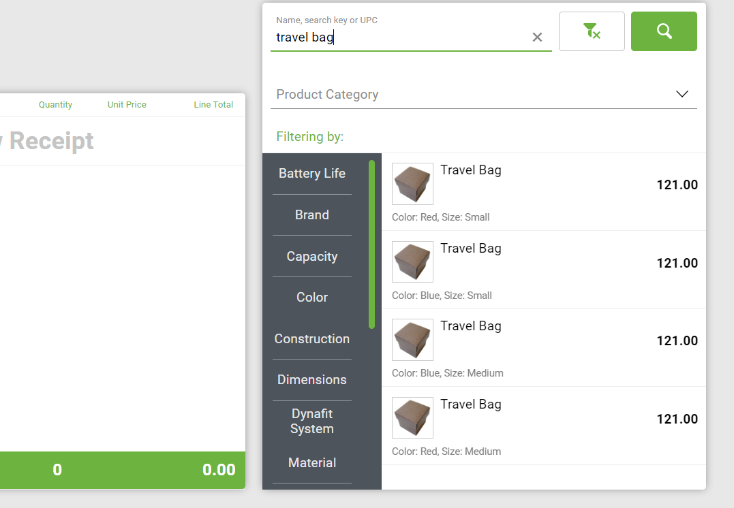This screenshot has height=508, width=734.
Task: Select the Color filter option
Action: pyautogui.click(x=312, y=298)
